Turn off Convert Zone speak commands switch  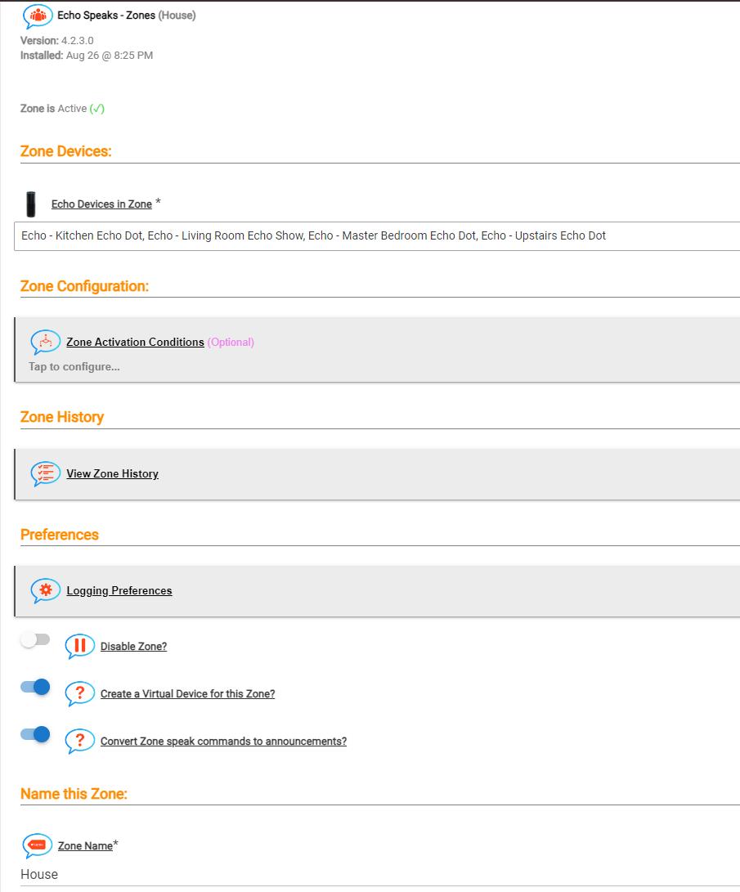point(35,734)
